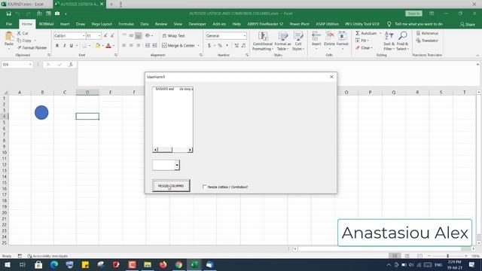Open the Power Pivot tab
This screenshot has width=482, height=271.
click(x=299, y=24)
